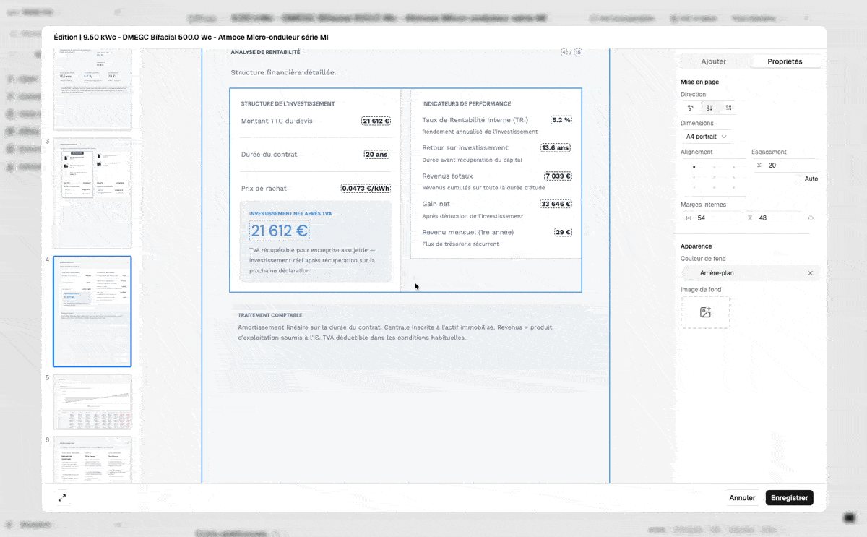
Task: Click the circular link icon in Marges internes
Action: 811,218
